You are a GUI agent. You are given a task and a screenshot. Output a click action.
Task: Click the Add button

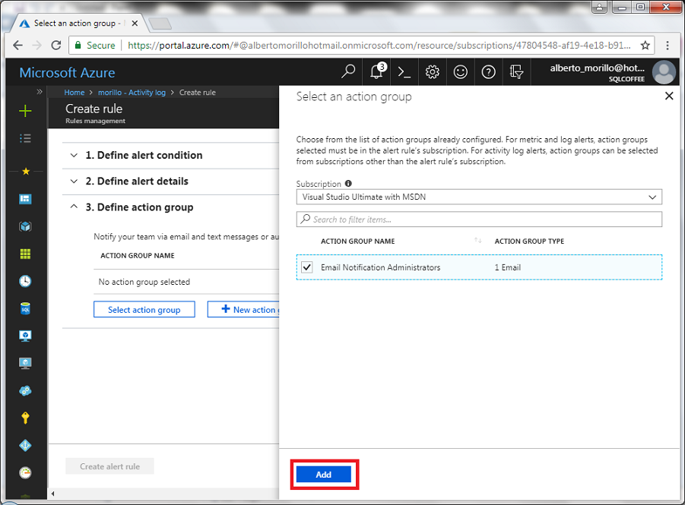coord(324,475)
